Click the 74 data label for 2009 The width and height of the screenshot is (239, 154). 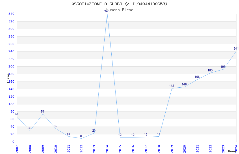42,111
